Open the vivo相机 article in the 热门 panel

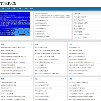tap(41, 82)
